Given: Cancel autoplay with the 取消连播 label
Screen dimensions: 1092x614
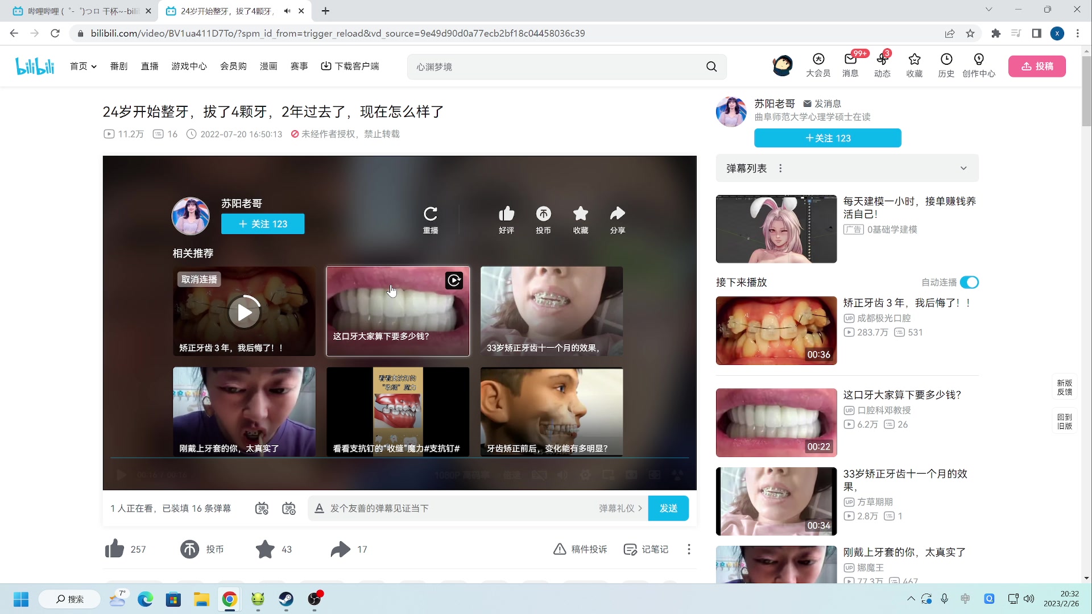Looking at the screenshot, I should [199, 279].
